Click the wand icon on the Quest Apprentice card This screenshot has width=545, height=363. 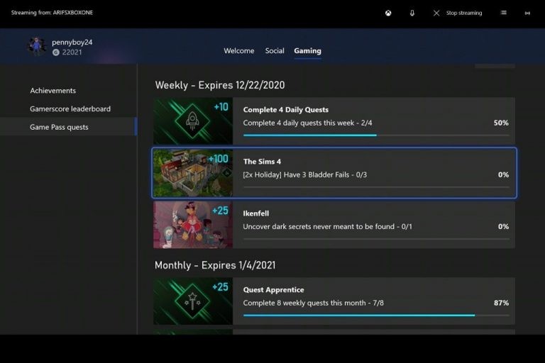(192, 301)
